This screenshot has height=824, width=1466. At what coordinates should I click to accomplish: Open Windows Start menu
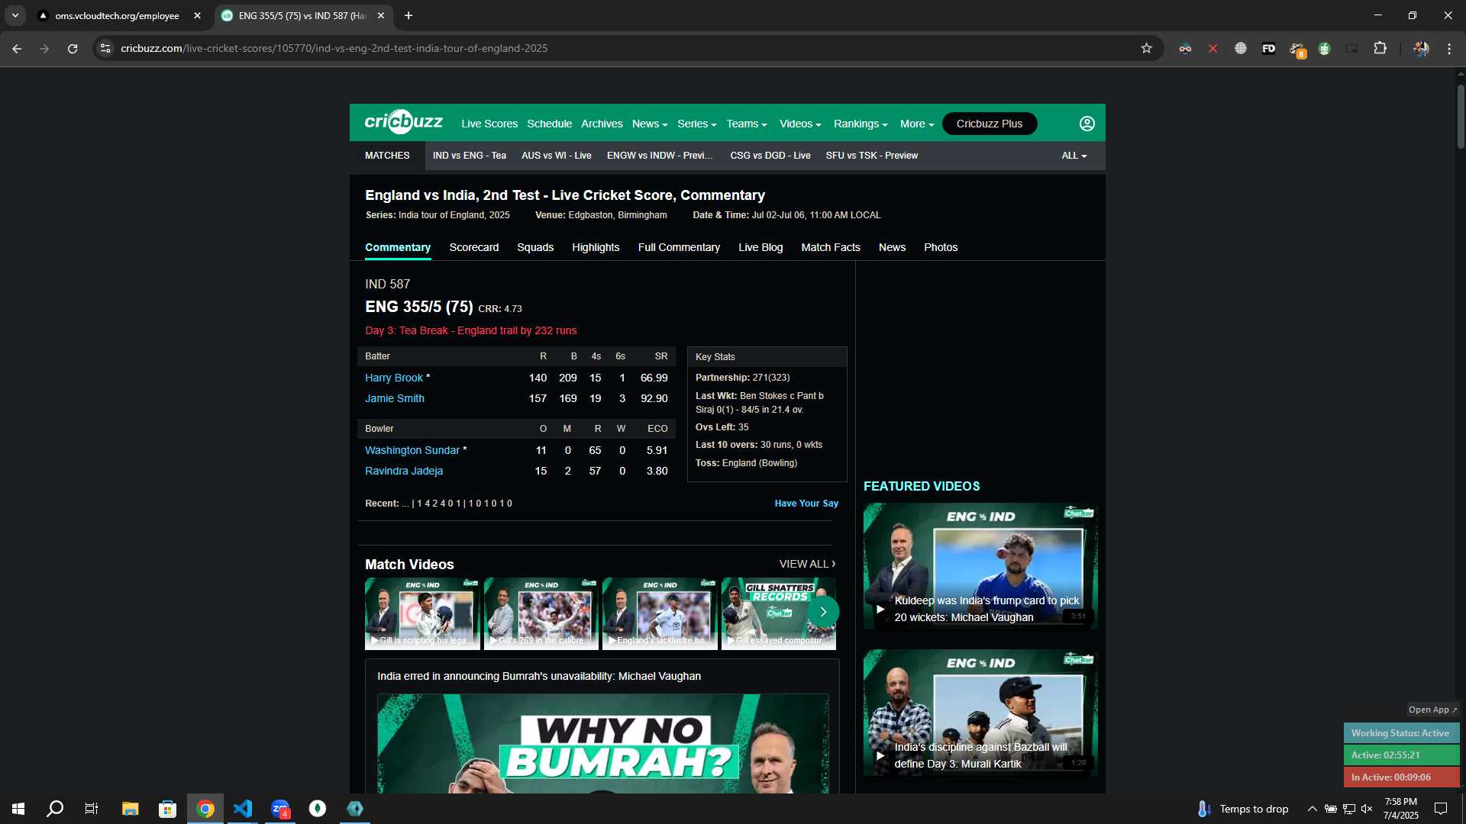(x=18, y=809)
